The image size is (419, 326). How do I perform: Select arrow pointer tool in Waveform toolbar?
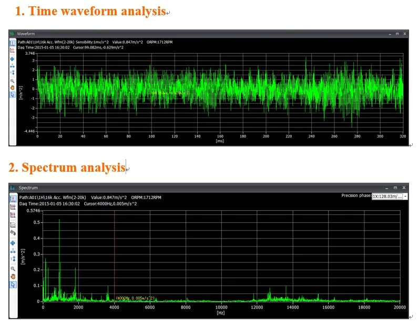(13, 95)
